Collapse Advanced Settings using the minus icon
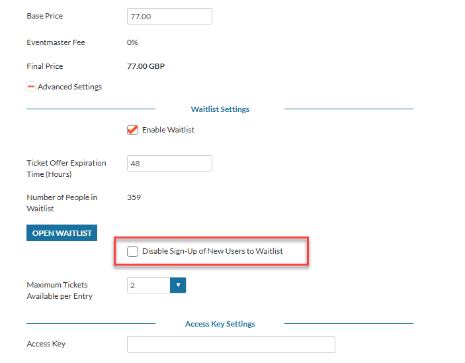This screenshot has width=465, height=363. coord(31,87)
